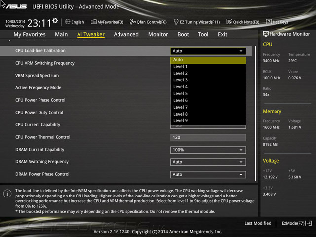This screenshot has width=316, height=237.
Task: Select Level 4 in the list
Action: tap(208, 87)
